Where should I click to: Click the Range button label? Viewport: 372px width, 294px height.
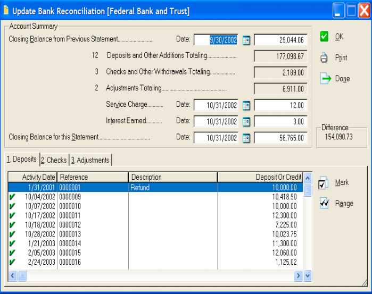(x=344, y=204)
